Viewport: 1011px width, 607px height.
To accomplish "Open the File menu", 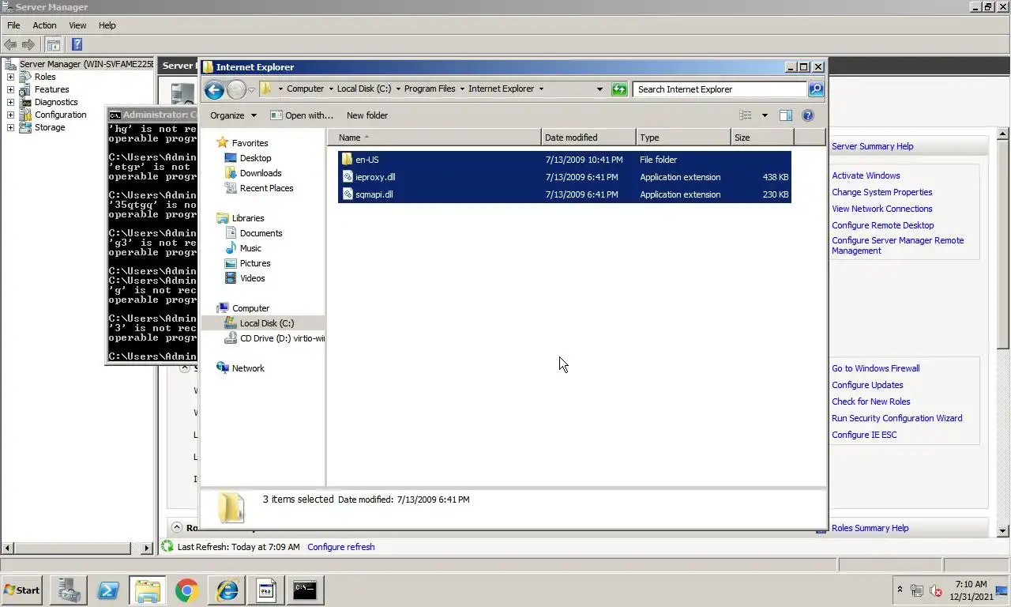I will tap(13, 25).
